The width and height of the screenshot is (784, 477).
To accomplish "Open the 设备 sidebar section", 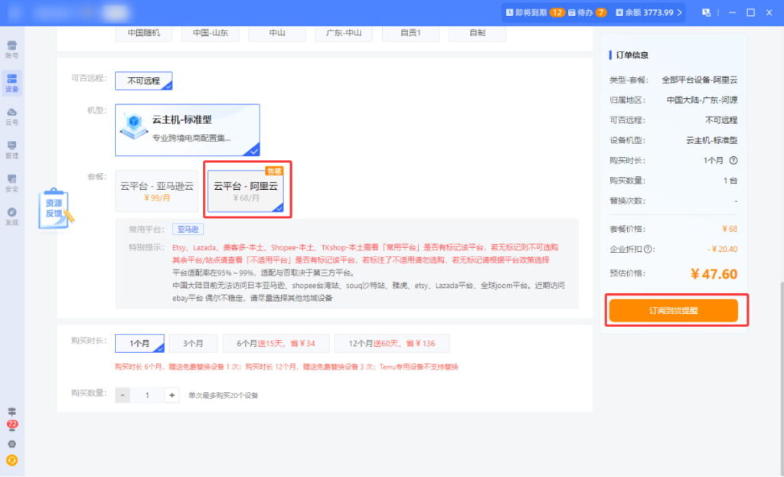I will tap(12, 83).
